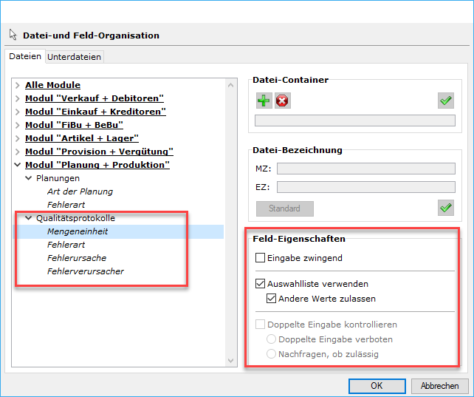Image resolution: width=474 pixels, height=397 pixels.
Task: Click the Abbrechen button
Action: click(439, 385)
